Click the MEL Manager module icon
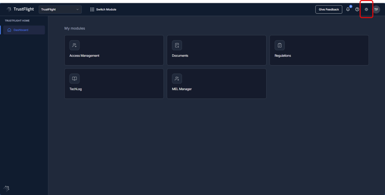This screenshot has height=195, width=385. point(177,79)
